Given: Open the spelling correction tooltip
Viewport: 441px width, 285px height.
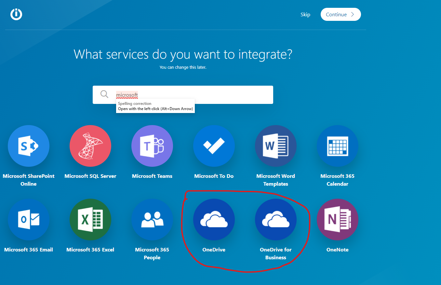Looking at the screenshot, I should [155, 106].
